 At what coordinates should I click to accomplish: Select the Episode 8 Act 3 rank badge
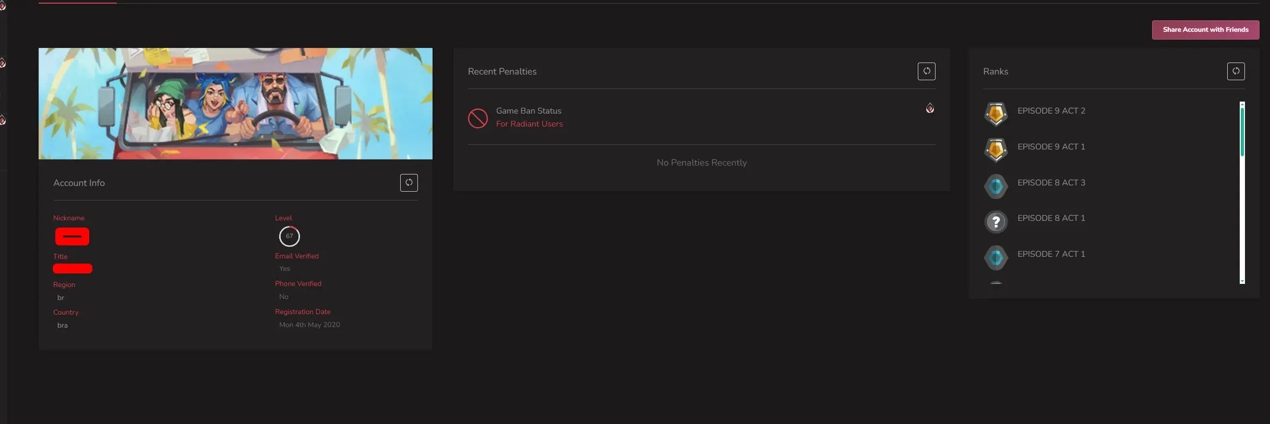click(x=996, y=186)
